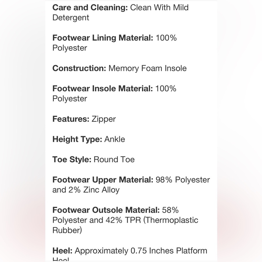Select the Ankle height value

point(115,139)
